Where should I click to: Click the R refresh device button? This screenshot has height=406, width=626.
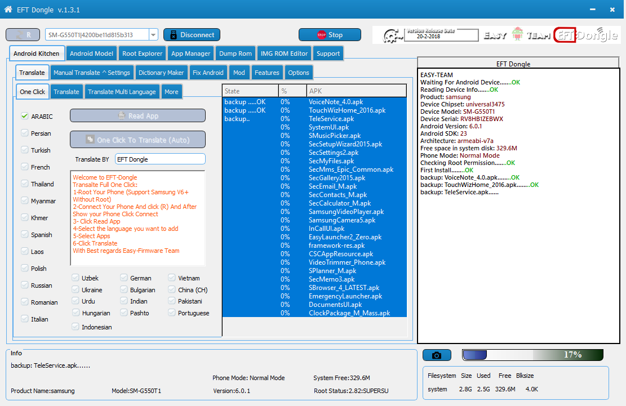pyautogui.click(x=23, y=35)
